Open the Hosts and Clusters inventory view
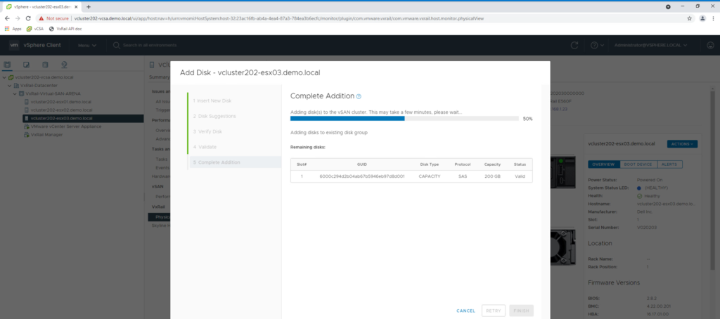Screen dimensions: 720x319 [x=7, y=65]
